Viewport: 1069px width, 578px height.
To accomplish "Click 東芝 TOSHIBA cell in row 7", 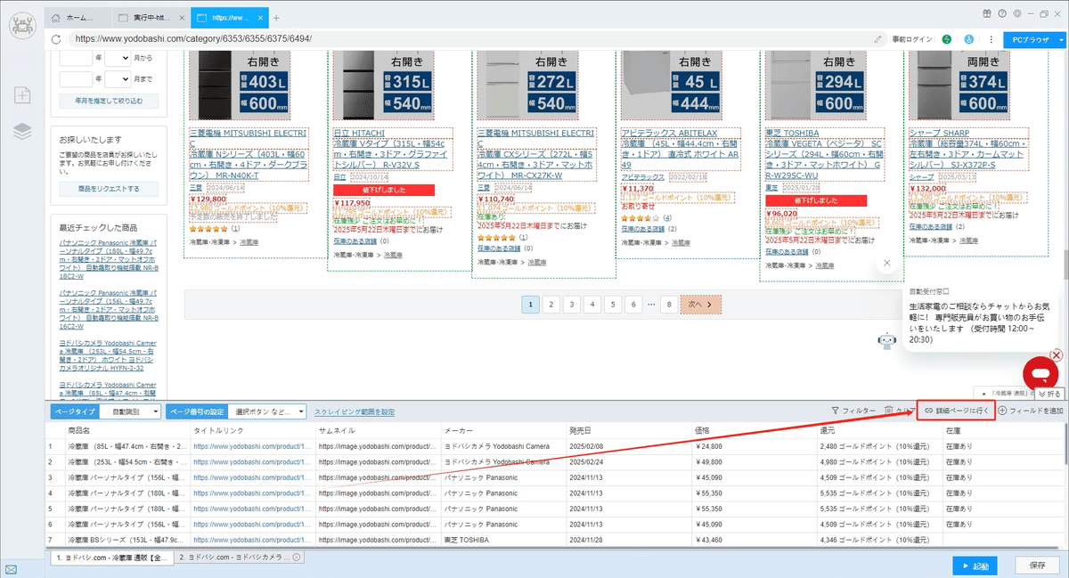I will coord(503,540).
